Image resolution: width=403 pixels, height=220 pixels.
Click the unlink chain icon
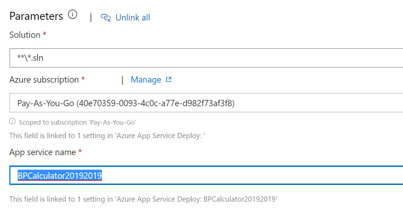[106, 17]
